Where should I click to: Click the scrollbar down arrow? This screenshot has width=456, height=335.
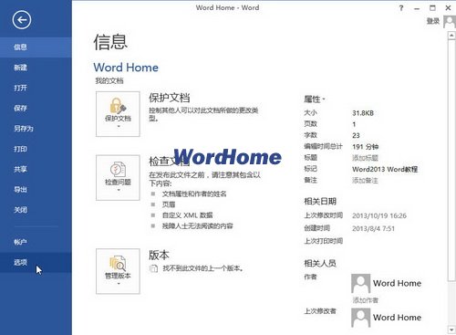(x=451, y=330)
